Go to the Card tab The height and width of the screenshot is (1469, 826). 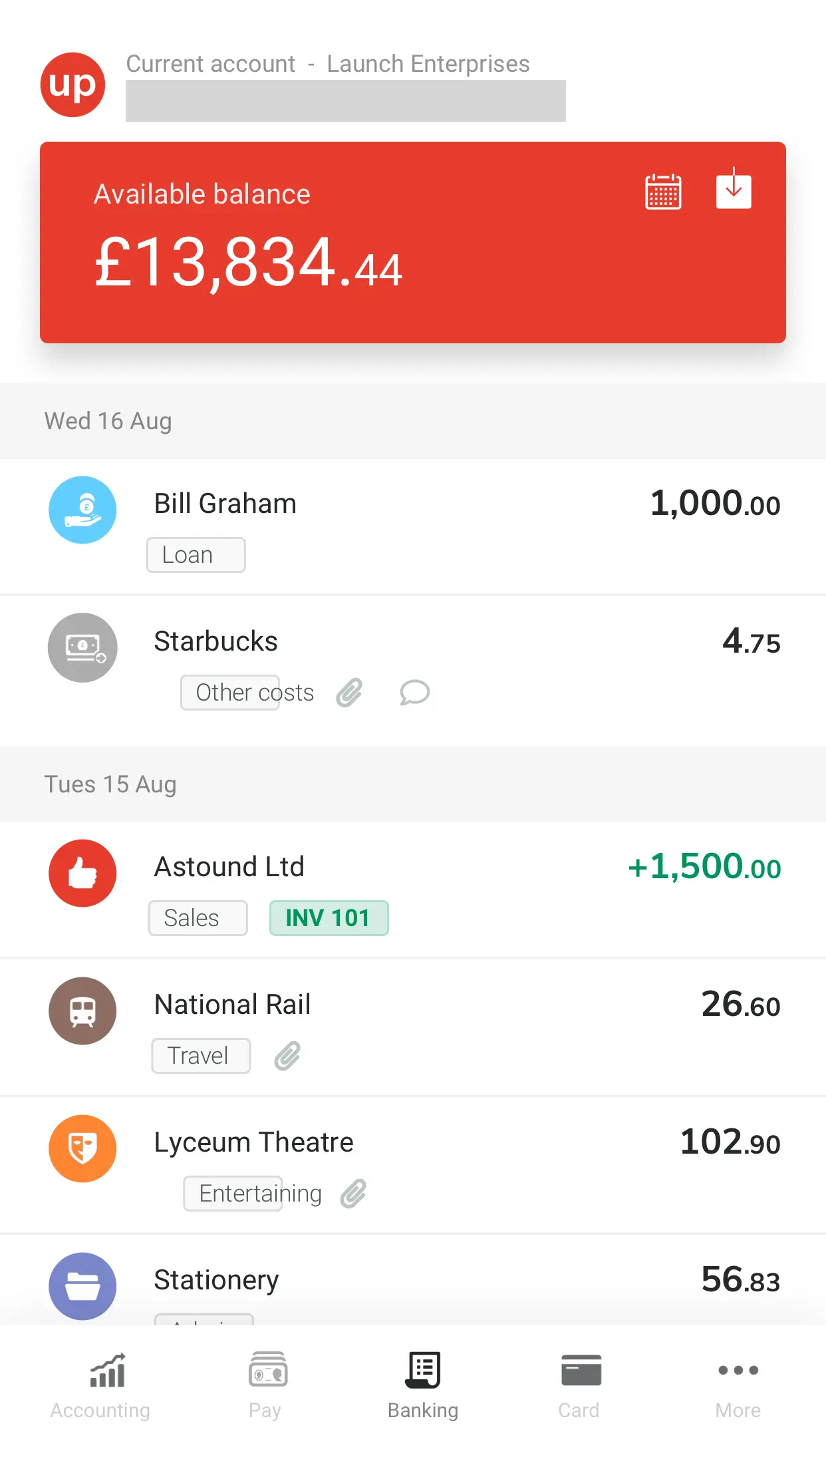click(579, 1385)
